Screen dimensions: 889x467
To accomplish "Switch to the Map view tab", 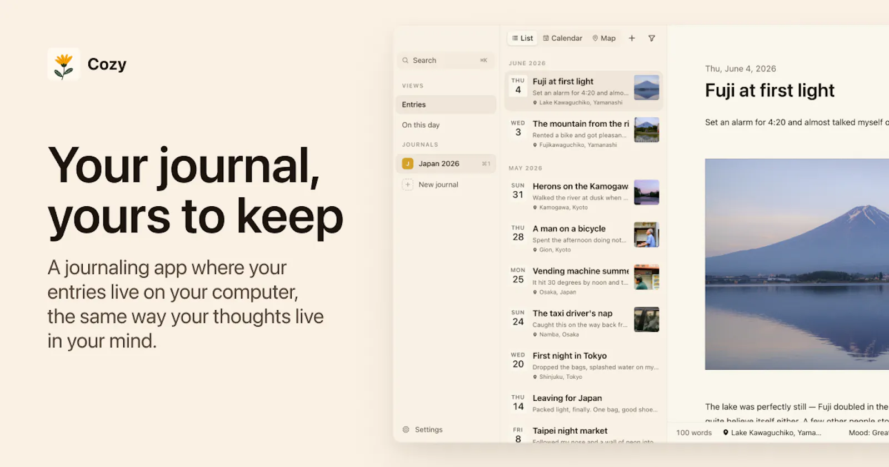I will (604, 38).
